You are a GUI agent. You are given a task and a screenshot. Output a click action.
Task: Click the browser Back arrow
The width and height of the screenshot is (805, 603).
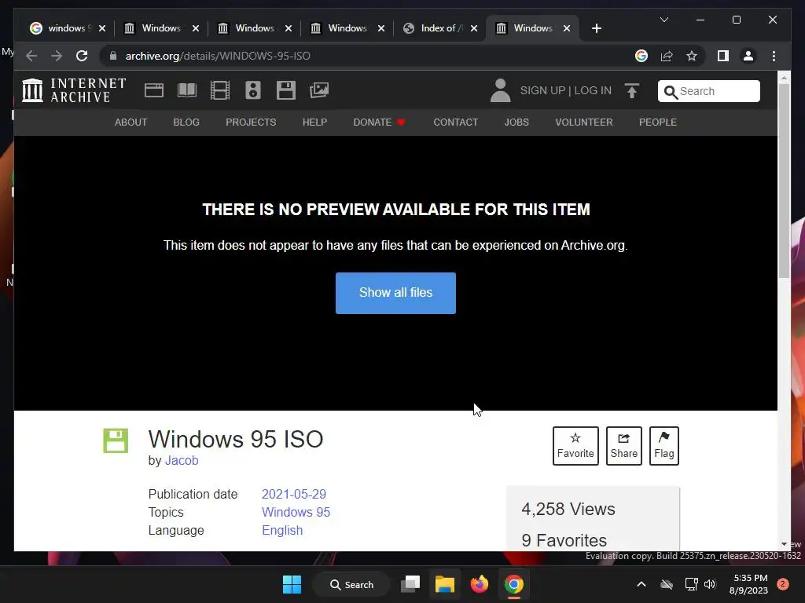pyautogui.click(x=31, y=56)
